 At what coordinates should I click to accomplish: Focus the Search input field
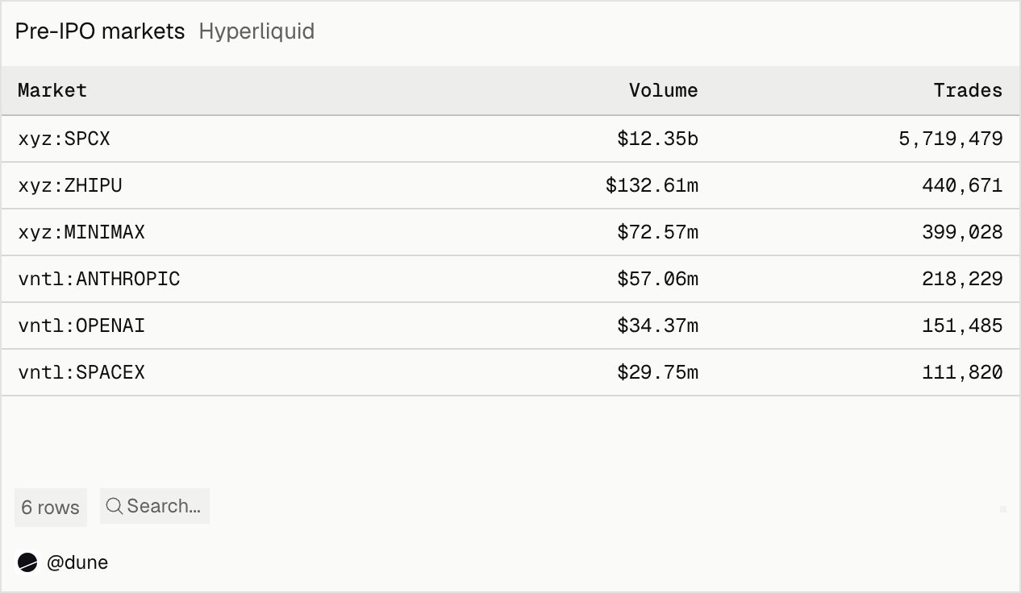[155, 506]
